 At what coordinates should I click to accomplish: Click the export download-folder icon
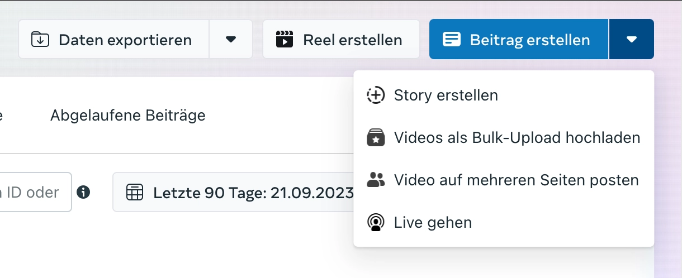40,40
